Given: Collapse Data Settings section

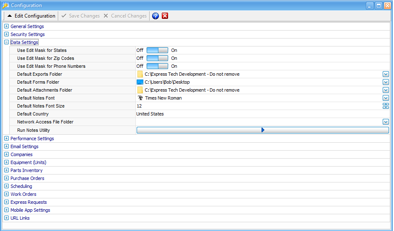Looking at the screenshot, I should pyautogui.click(x=7, y=42).
